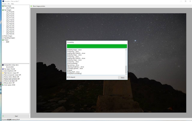192x121 pixels.
Task: Click the green Star images node icon
Action: point(3,10)
